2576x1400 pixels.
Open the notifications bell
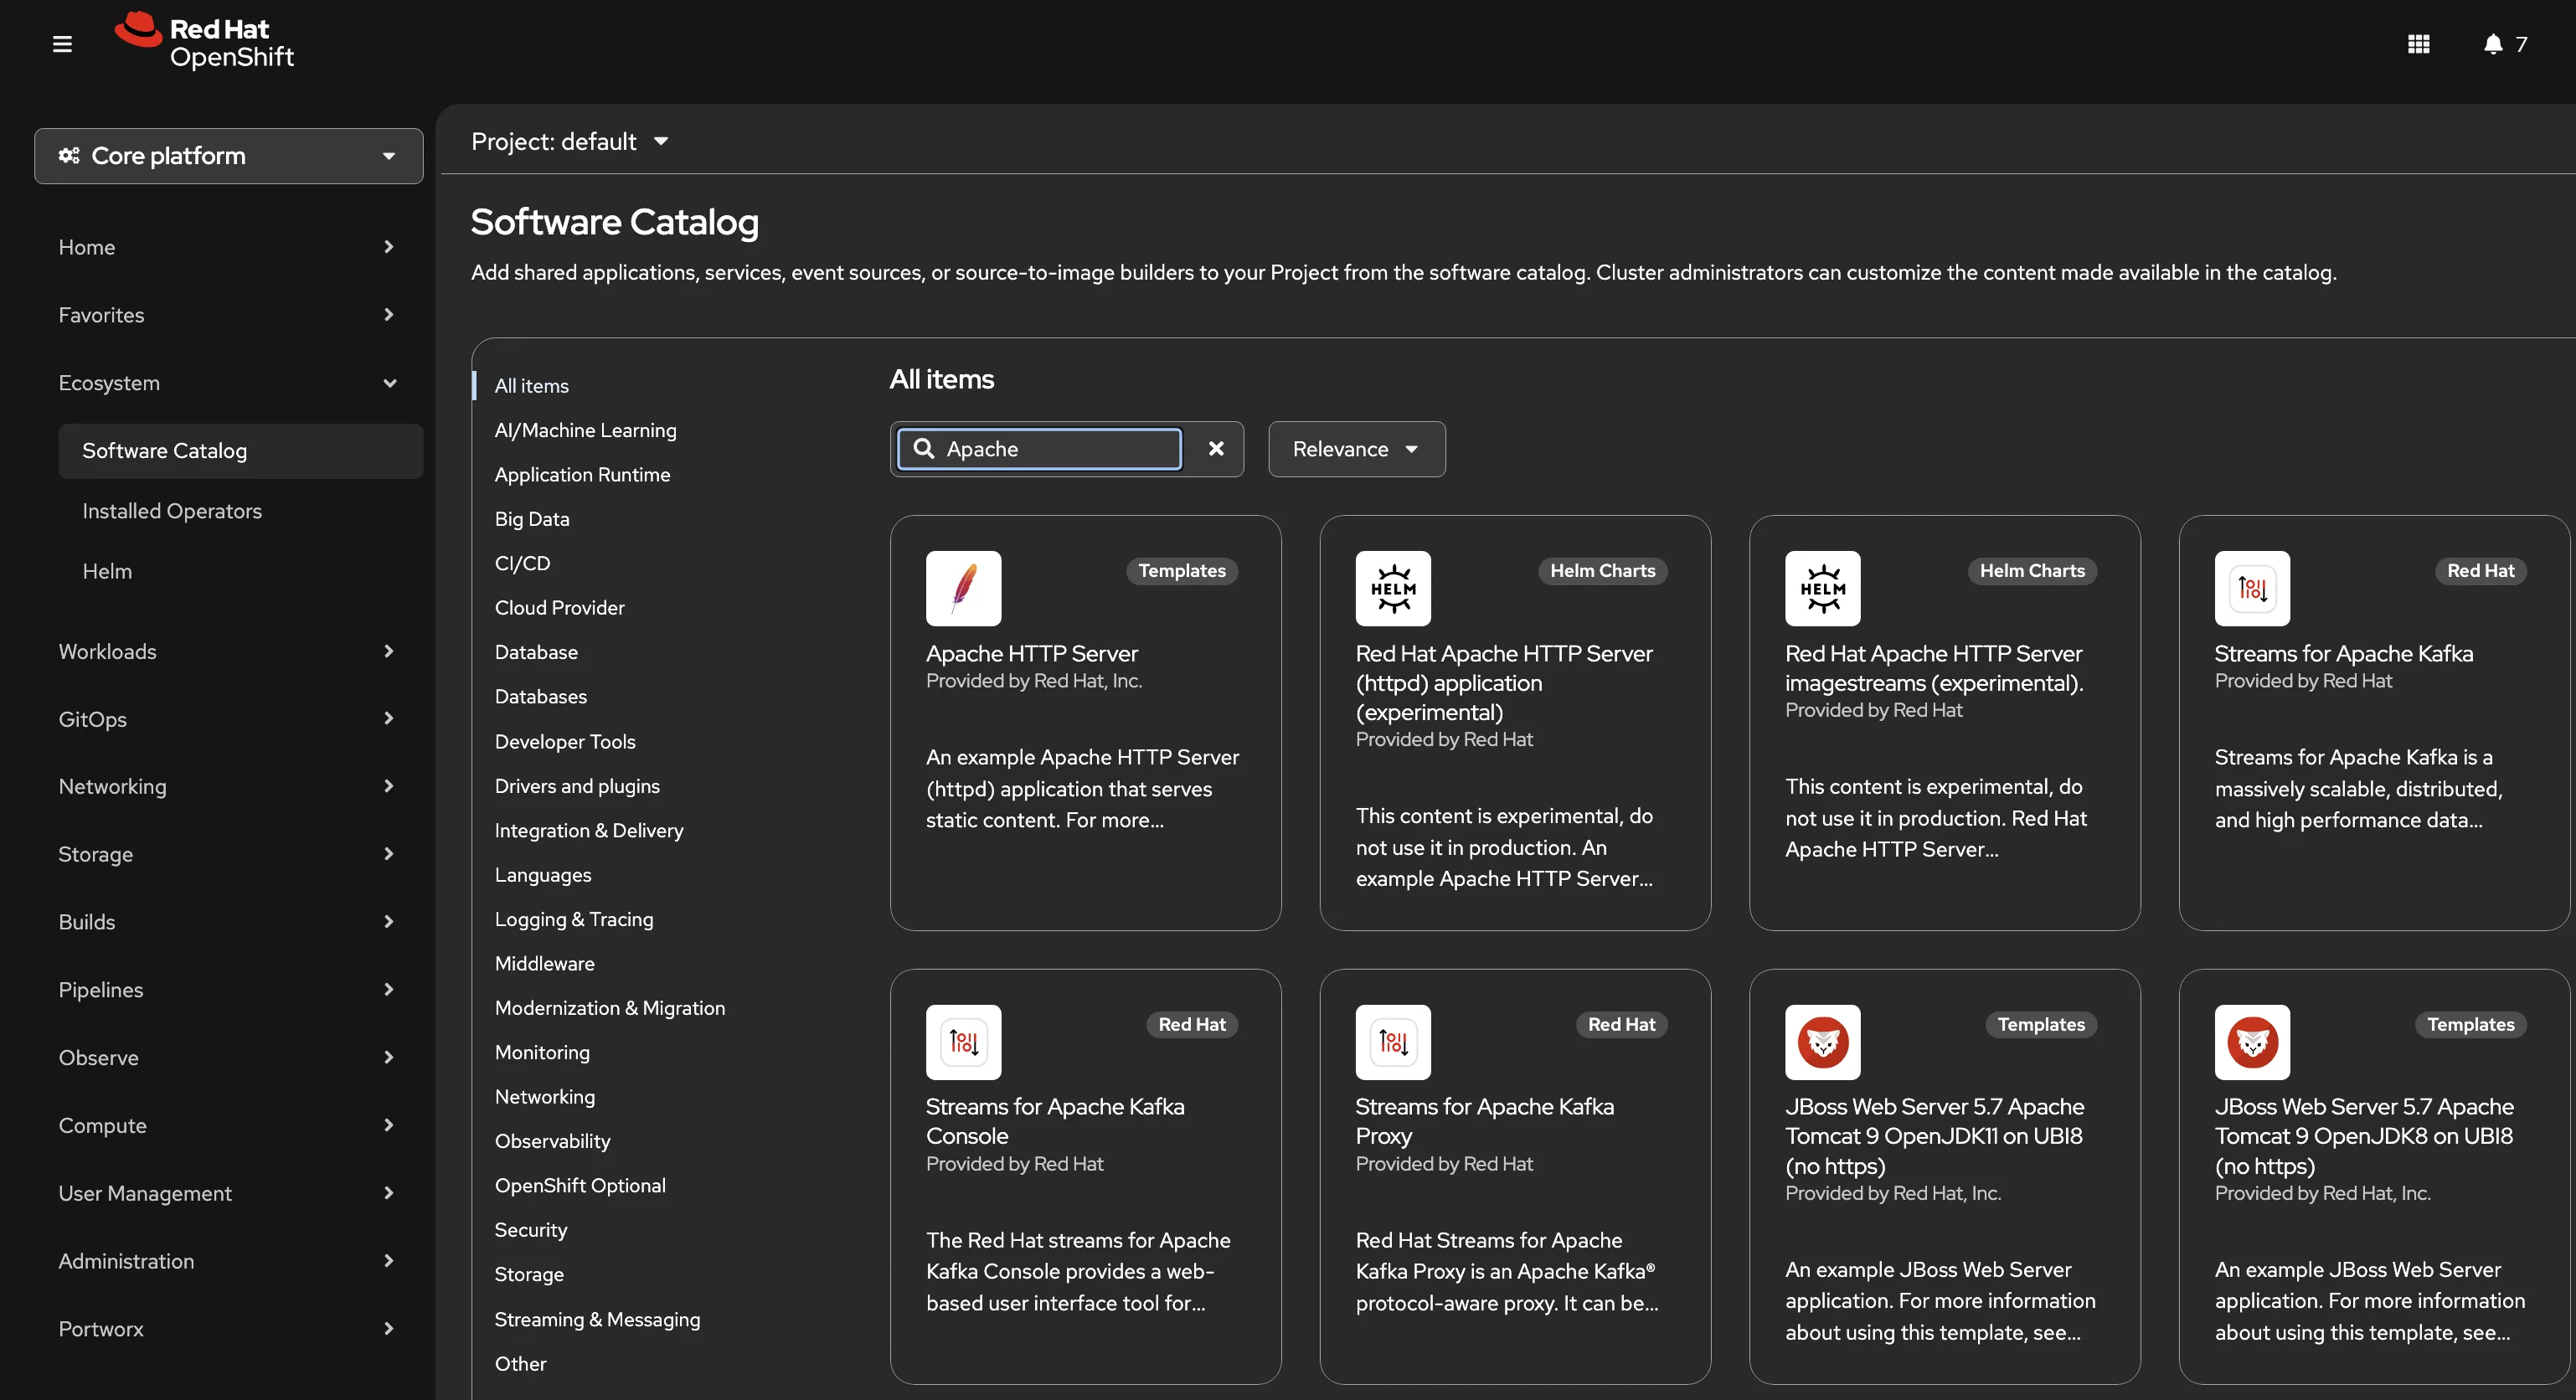pos(2491,43)
